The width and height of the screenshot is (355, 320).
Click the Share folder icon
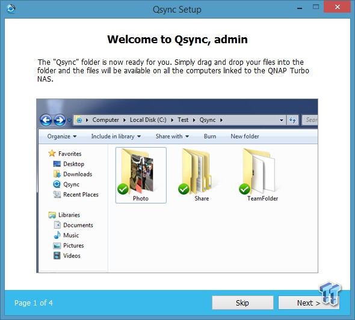pos(197,172)
